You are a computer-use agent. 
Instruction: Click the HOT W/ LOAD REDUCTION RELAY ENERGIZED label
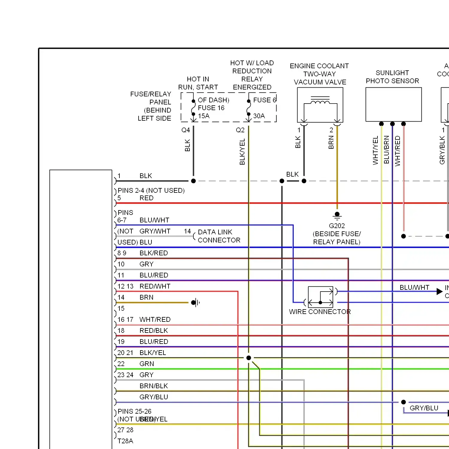pos(252,75)
